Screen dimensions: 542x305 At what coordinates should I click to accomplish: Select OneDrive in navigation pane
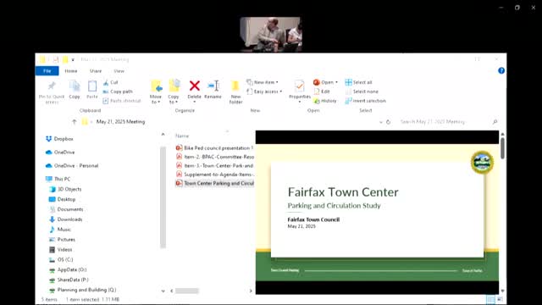(60, 152)
